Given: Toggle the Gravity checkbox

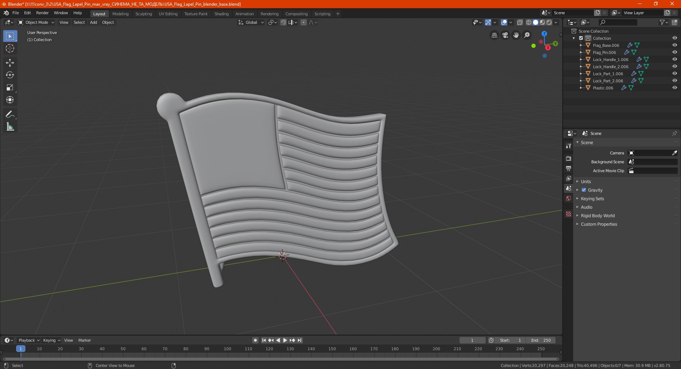Looking at the screenshot, I should (x=584, y=190).
